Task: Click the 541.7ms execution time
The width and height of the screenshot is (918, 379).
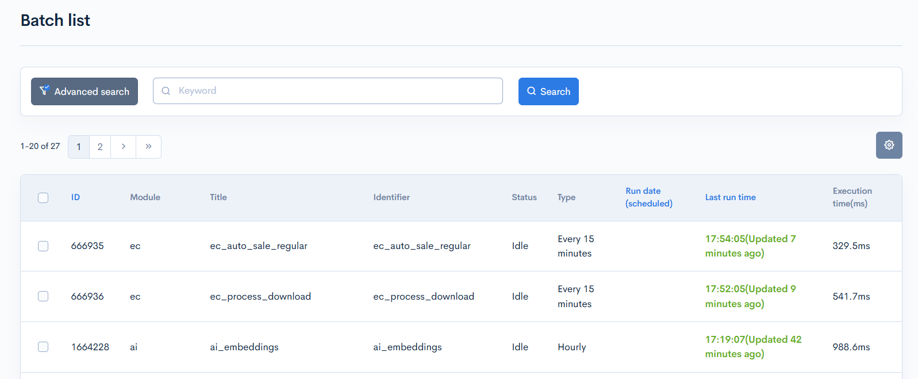Action: point(851,296)
